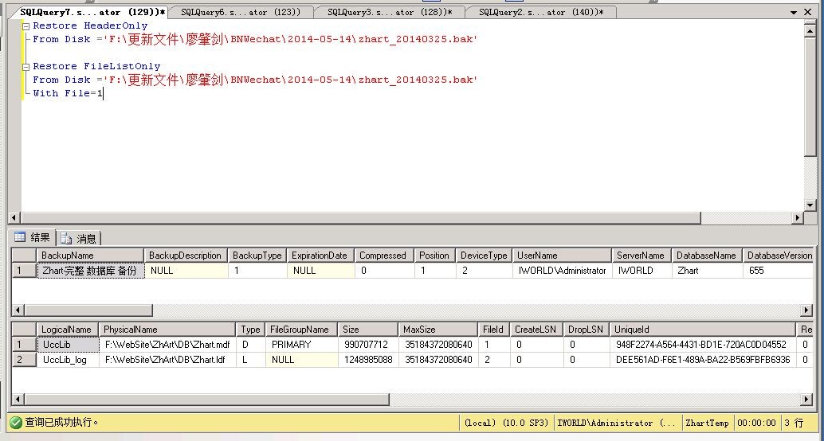Click the green query success status icon
This screenshot has width=824, height=441.
point(15,423)
